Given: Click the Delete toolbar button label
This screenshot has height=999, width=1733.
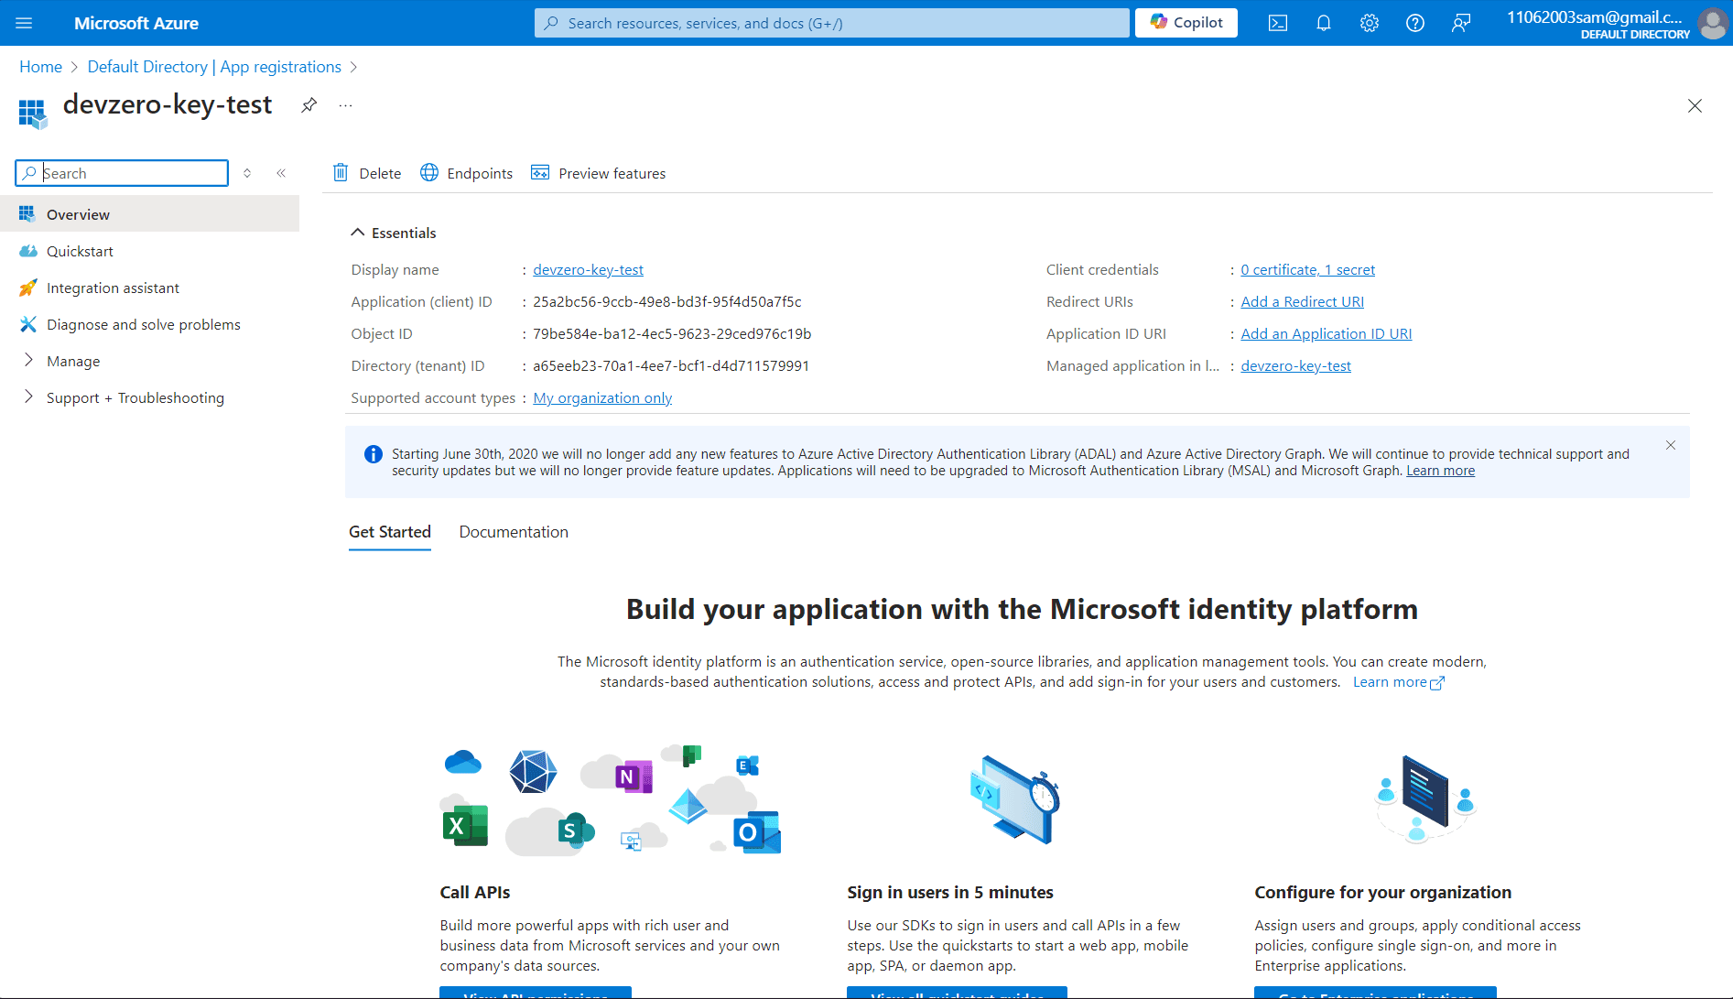Looking at the screenshot, I should (x=380, y=174).
